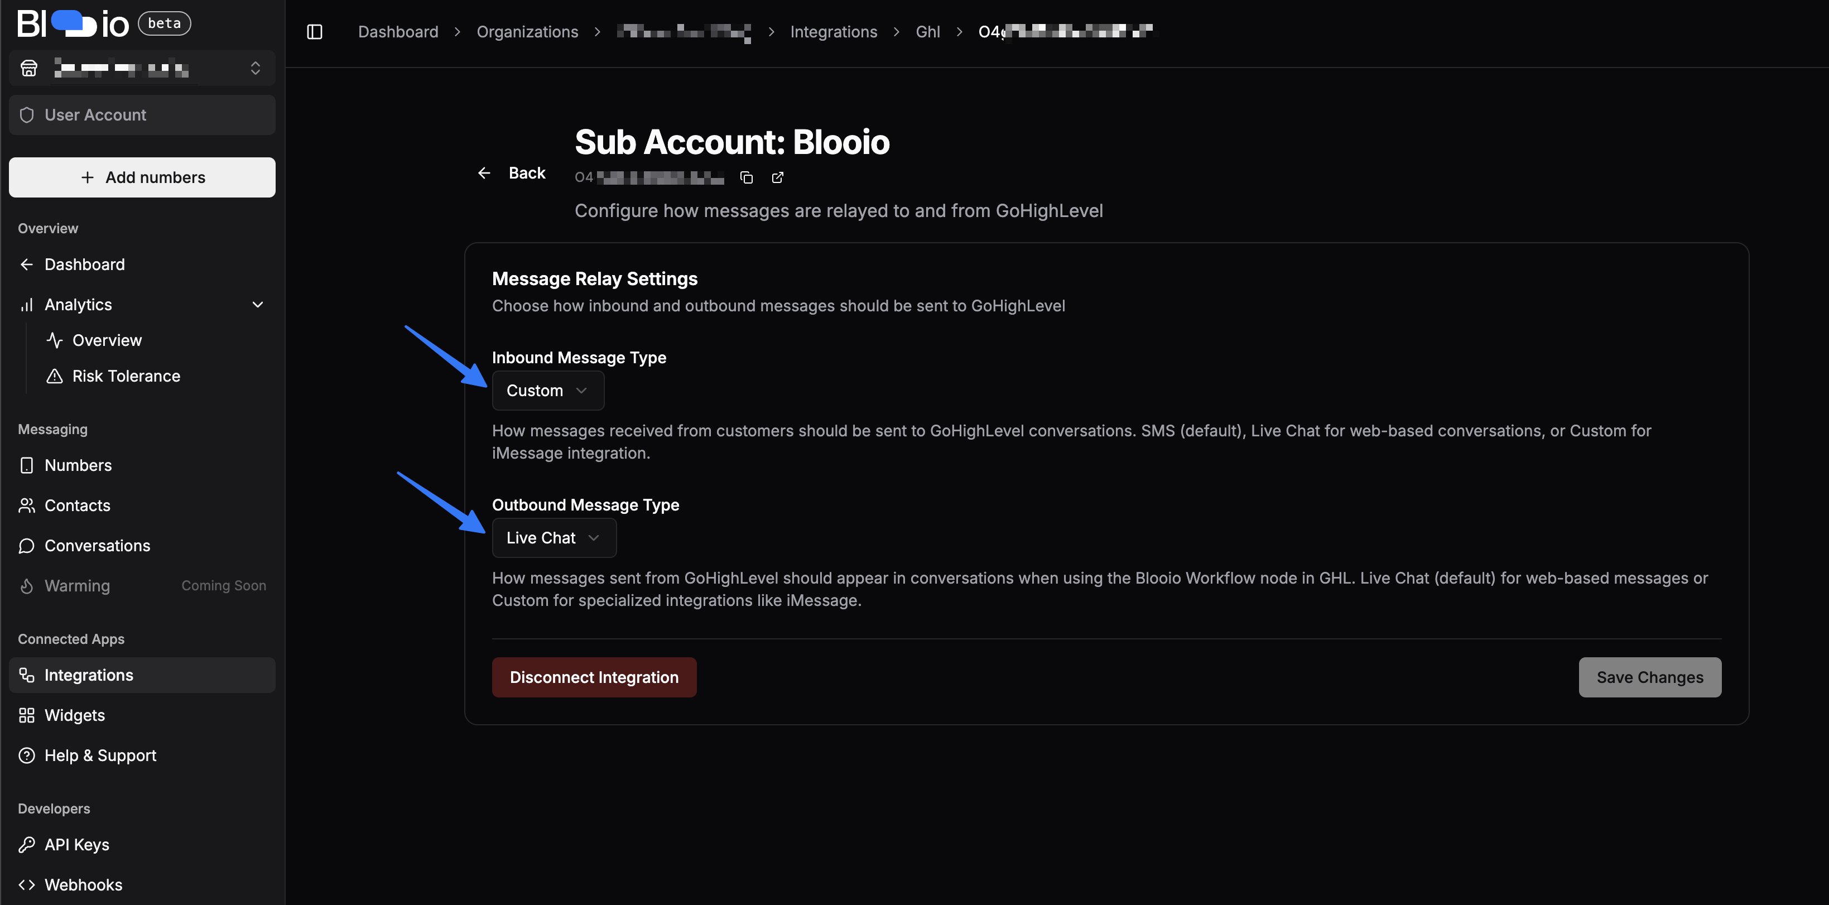Screen dimensions: 1829x905
Task: Open Widgets in the sidebar
Action: pos(142,715)
